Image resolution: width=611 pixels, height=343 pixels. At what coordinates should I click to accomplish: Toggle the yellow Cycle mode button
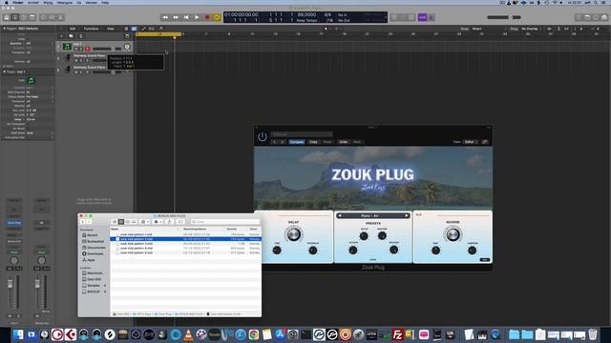pos(217,17)
